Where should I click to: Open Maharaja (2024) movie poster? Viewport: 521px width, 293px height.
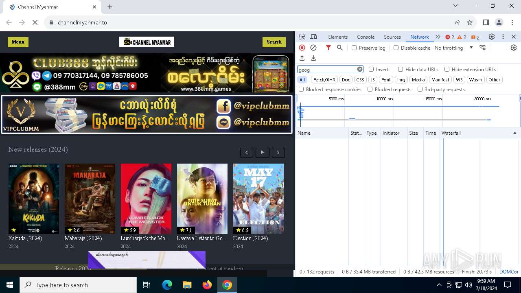tap(90, 199)
